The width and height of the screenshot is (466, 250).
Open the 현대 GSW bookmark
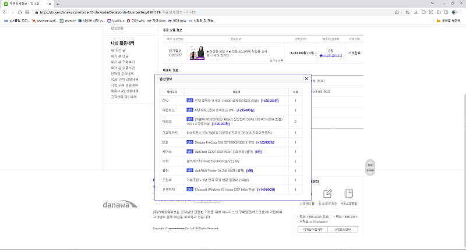(177, 21)
